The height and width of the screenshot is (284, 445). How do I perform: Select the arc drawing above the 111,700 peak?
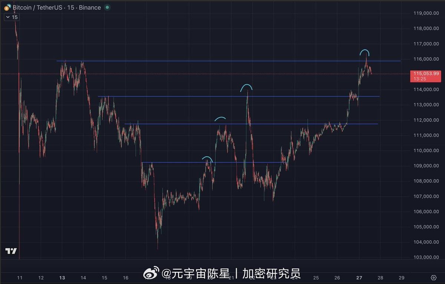[220, 119]
